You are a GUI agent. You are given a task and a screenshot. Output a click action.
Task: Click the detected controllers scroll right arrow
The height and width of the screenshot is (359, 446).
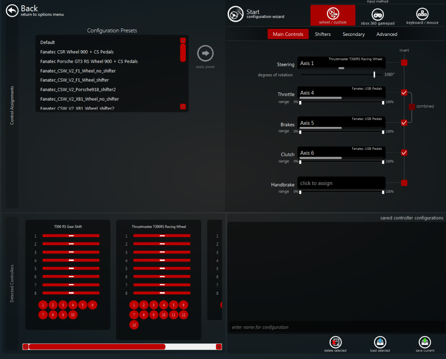click(x=219, y=347)
